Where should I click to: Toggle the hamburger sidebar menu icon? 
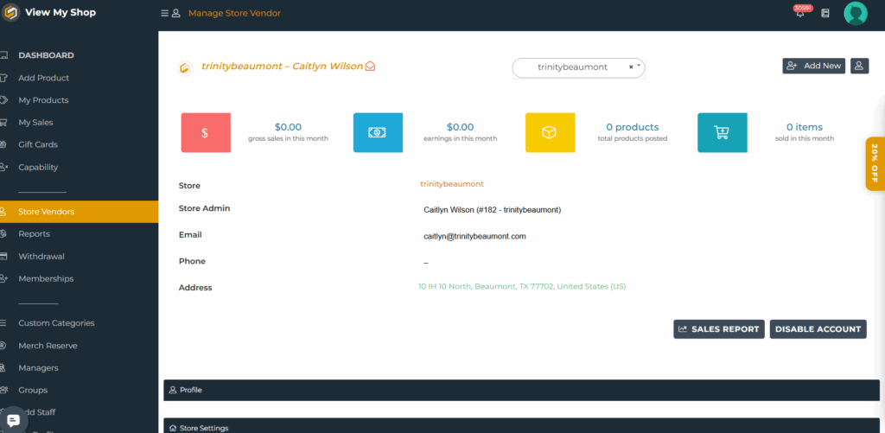pyautogui.click(x=164, y=14)
